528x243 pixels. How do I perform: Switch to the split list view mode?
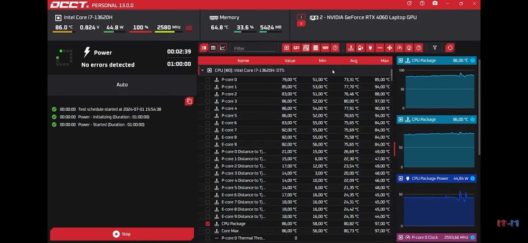coord(204,48)
